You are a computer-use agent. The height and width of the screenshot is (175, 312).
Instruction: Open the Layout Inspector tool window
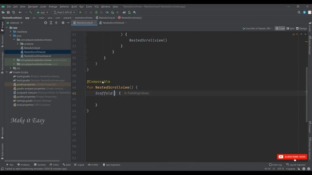tap(296, 165)
